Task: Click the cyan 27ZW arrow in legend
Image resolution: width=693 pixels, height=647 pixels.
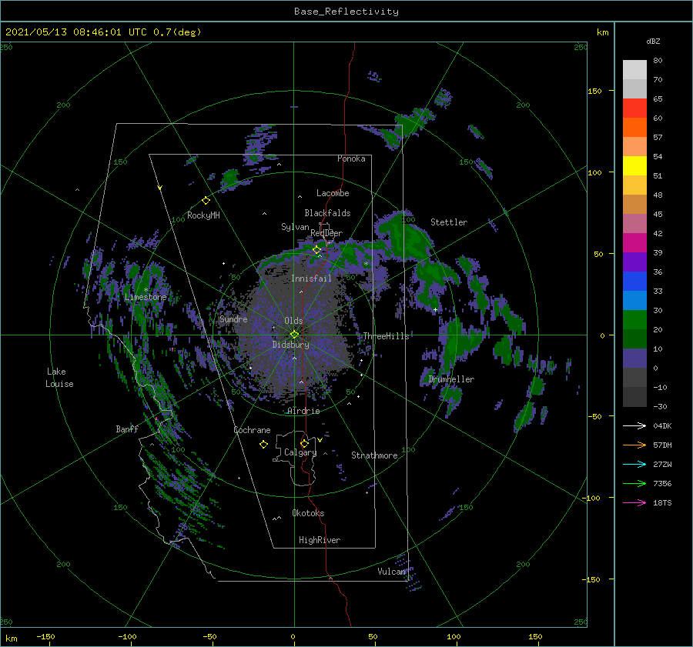Action: 634,464
